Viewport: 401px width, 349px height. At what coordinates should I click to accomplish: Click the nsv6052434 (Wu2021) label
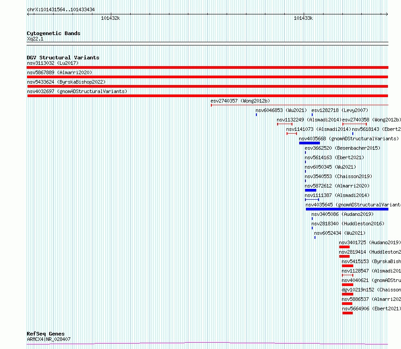tap(340, 233)
